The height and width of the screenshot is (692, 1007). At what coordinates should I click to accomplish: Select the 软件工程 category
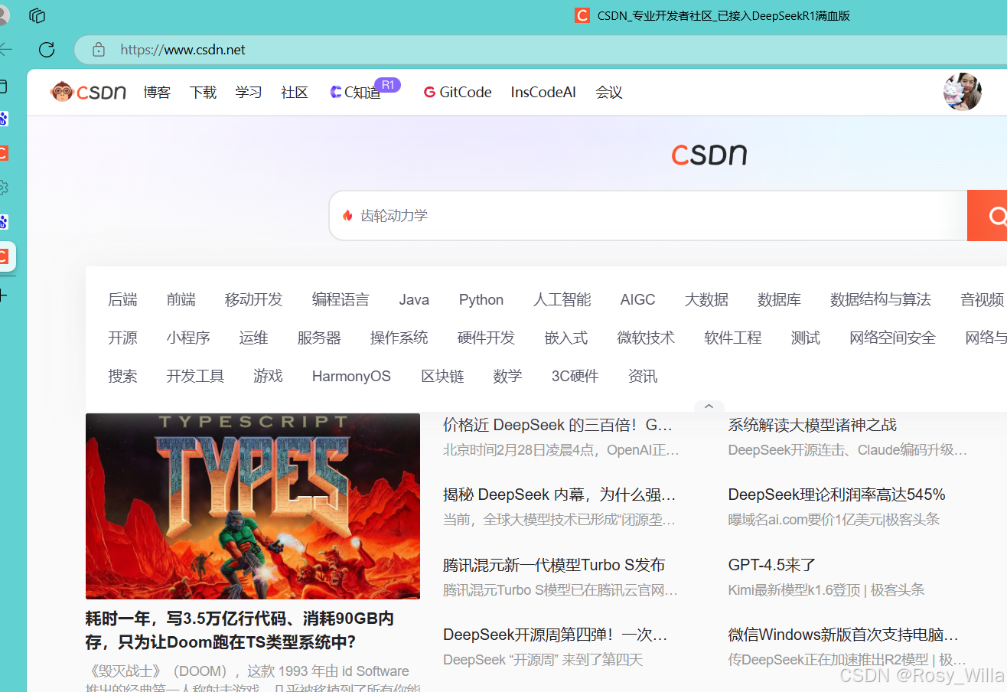[733, 338]
